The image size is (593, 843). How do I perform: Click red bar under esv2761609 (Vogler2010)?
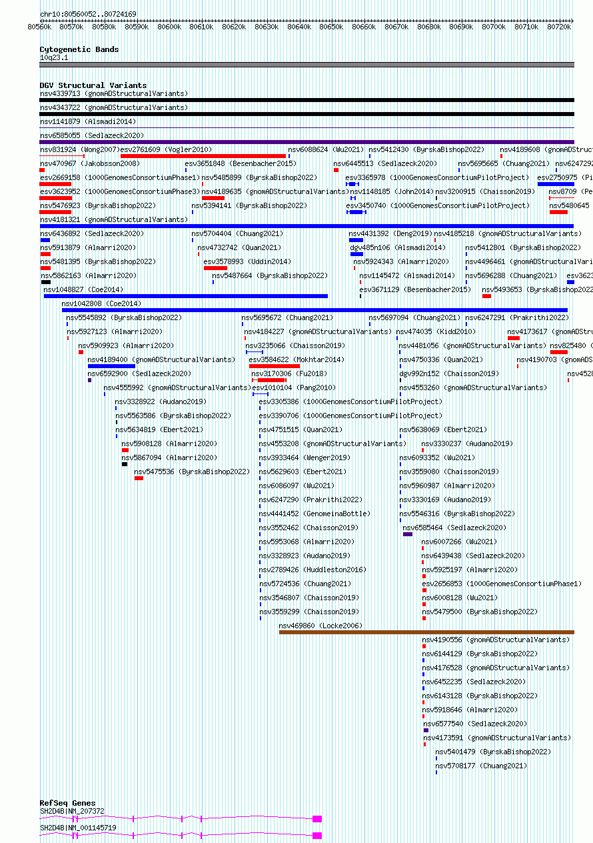[x=203, y=156]
